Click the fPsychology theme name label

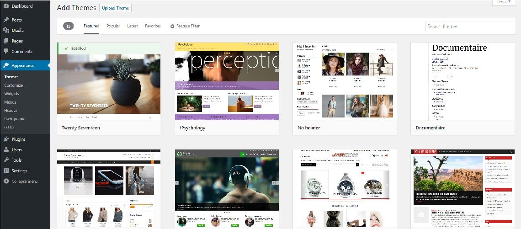(192, 128)
